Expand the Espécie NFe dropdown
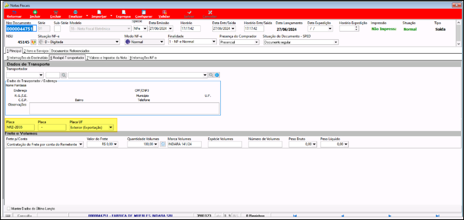The height and width of the screenshot is (220, 464). click(x=145, y=29)
